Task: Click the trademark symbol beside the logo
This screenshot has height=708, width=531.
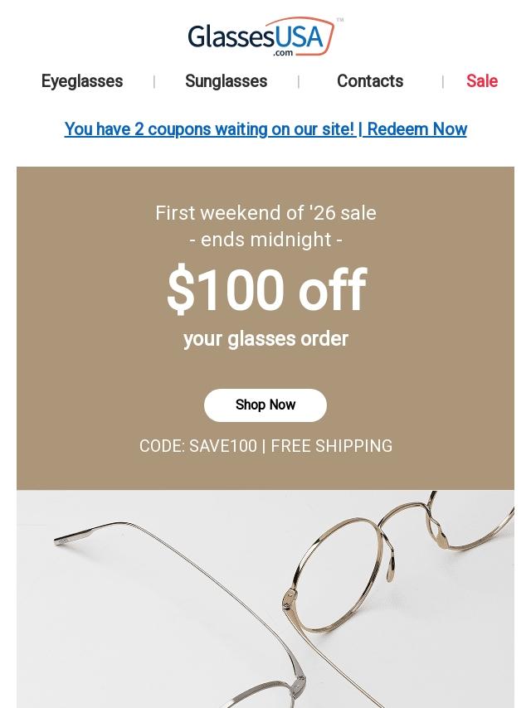Action: 340,20
